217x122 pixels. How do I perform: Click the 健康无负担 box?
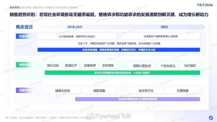pyautogui.click(x=63, y=91)
